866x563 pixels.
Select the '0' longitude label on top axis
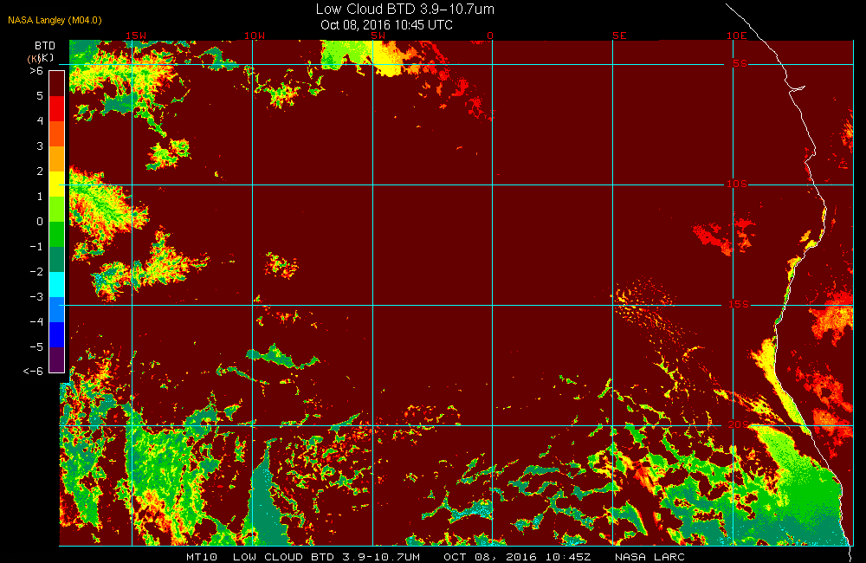coord(490,36)
